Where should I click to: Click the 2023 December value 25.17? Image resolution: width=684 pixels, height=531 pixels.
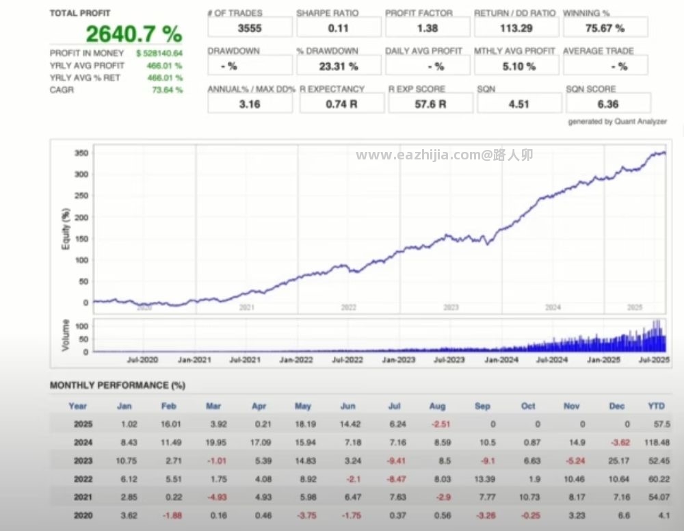pos(618,461)
